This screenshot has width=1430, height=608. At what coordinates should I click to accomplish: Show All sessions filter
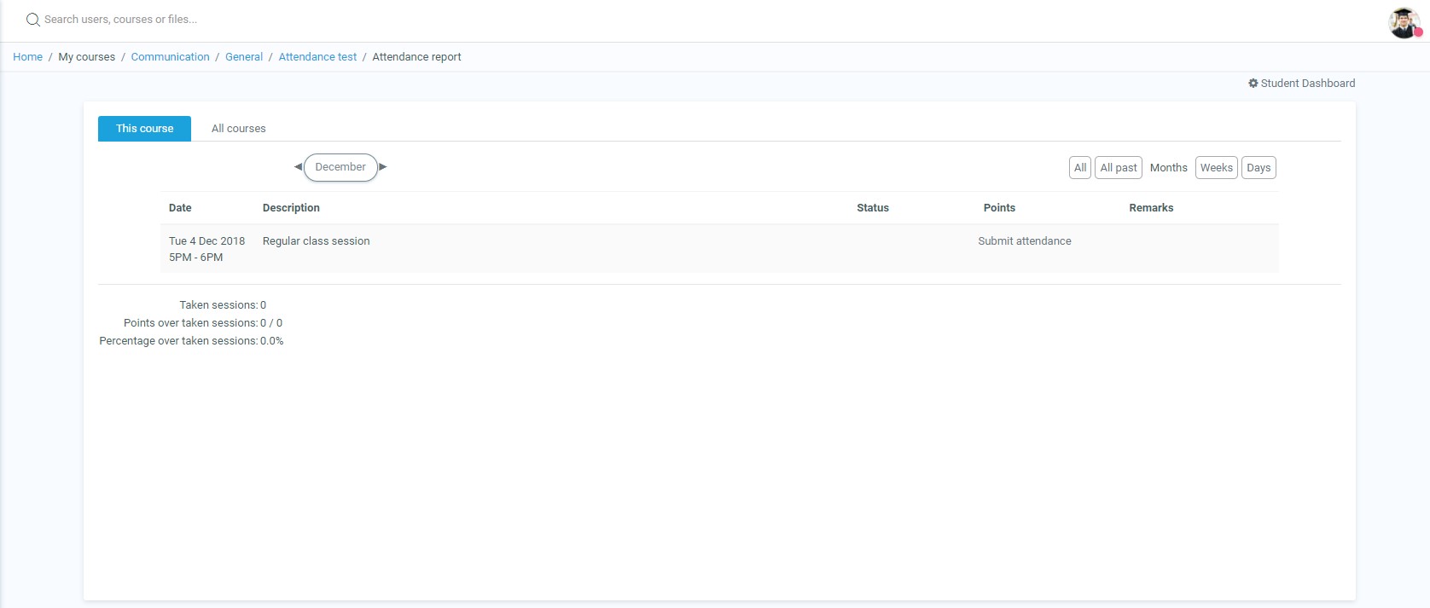point(1079,168)
